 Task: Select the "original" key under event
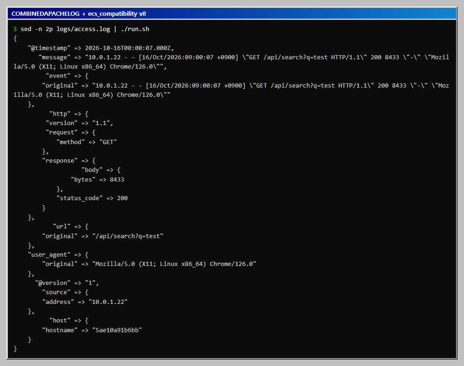pyautogui.click(x=60, y=85)
